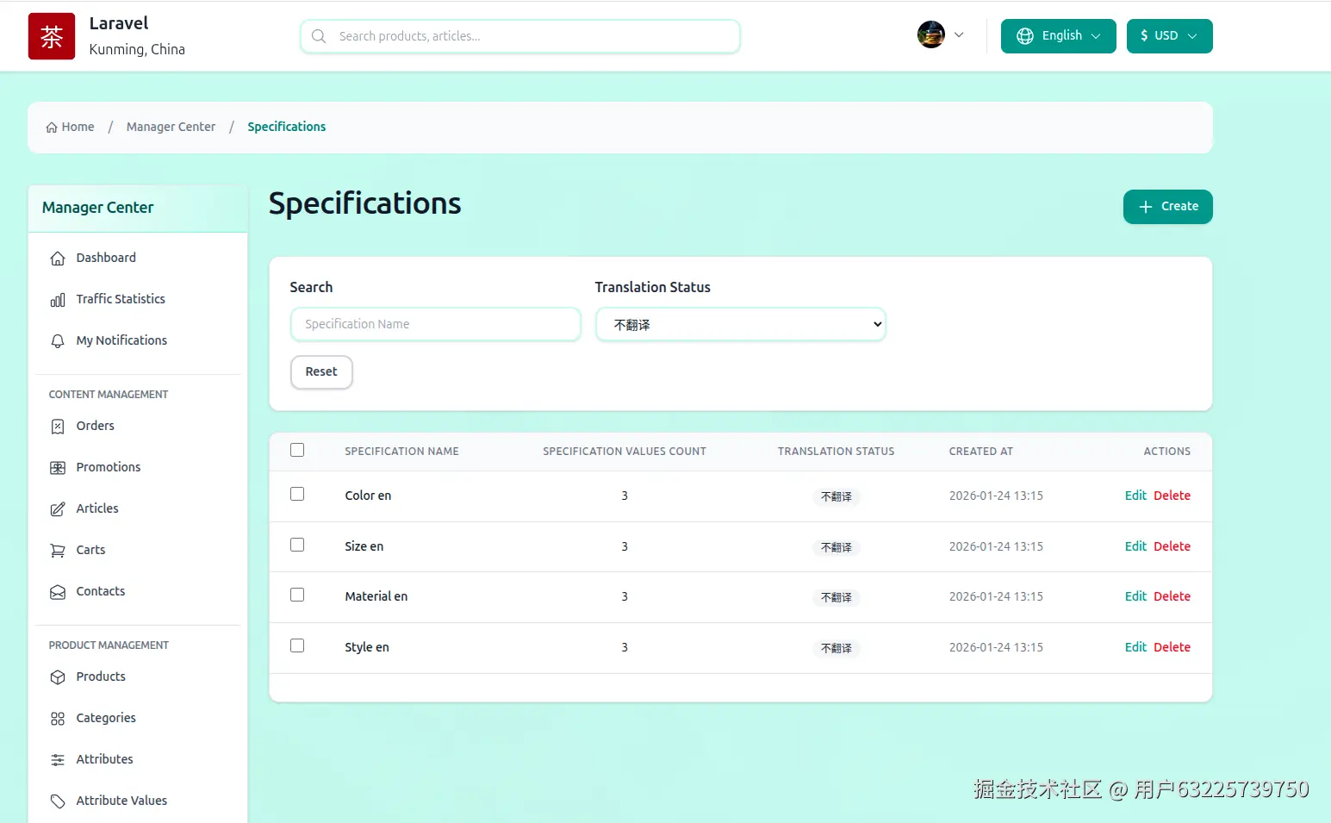1331x823 pixels.
Task: Click the Dashboard house icon in sidebar
Action: coord(58,259)
